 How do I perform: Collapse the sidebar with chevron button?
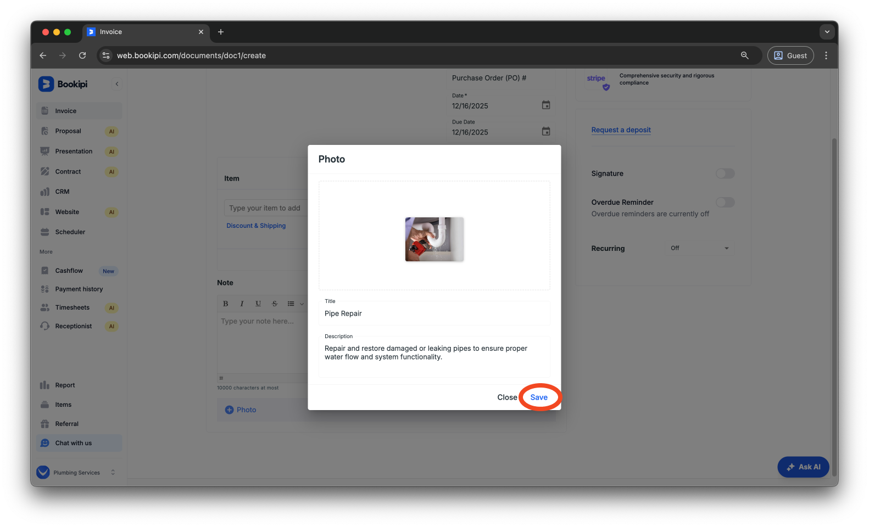pyautogui.click(x=117, y=84)
